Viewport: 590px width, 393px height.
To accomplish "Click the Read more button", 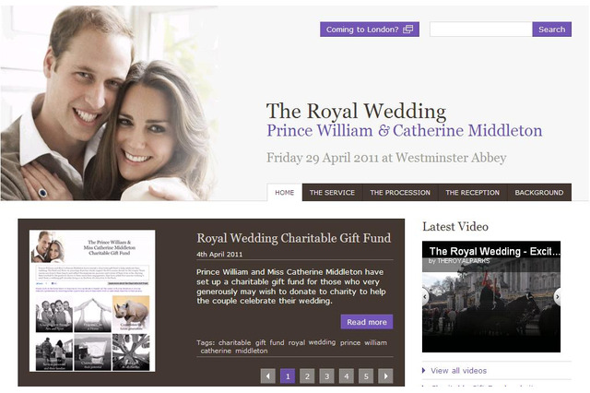I will pos(367,322).
